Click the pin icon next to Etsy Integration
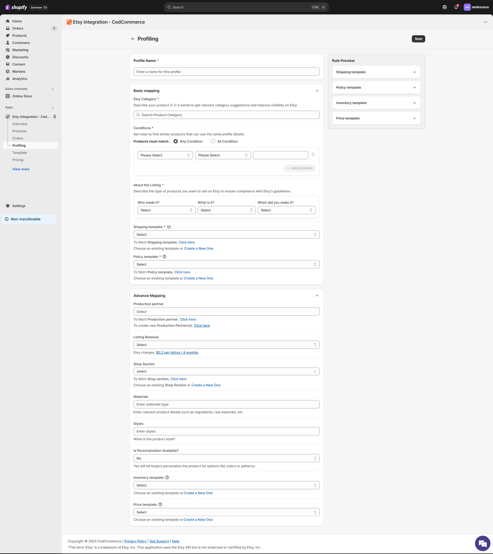The height and width of the screenshot is (554, 493). 54,117
